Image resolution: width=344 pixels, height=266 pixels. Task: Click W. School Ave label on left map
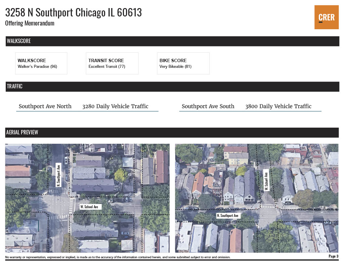(x=89, y=207)
